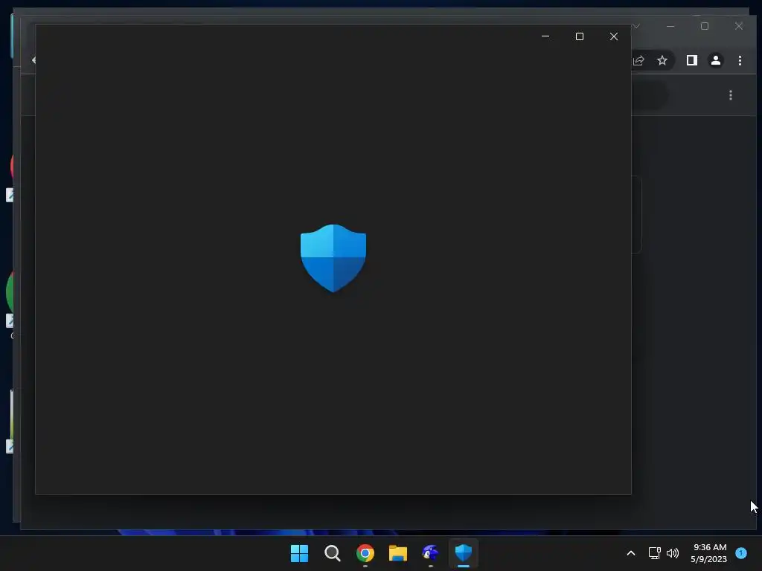Select Windows Security taskbar icon
The width and height of the screenshot is (762, 571).
point(463,553)
